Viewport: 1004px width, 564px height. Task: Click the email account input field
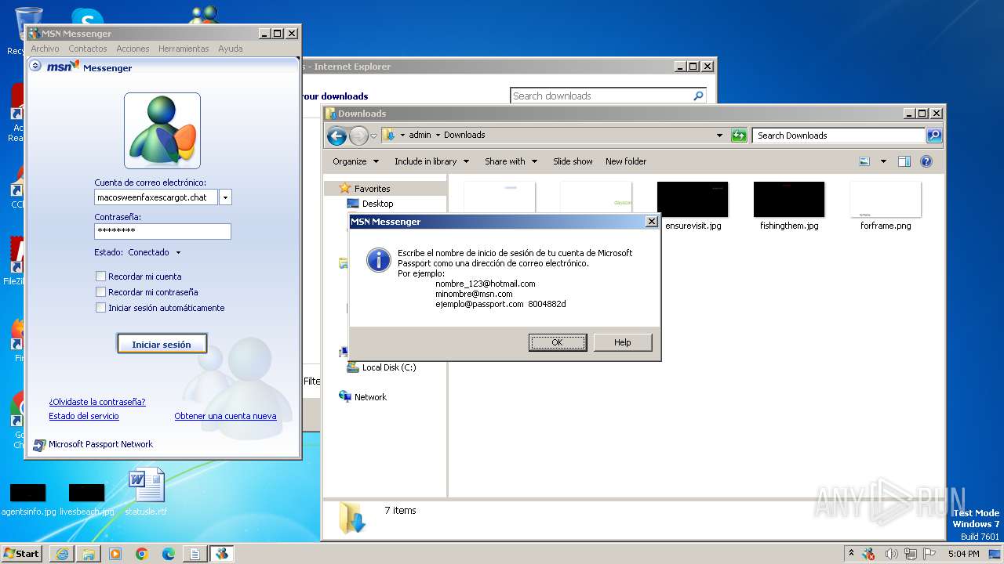156,197
